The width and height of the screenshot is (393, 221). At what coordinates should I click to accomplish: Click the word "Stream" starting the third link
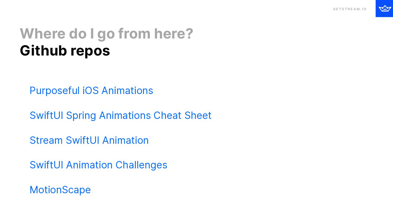(46, 140)
